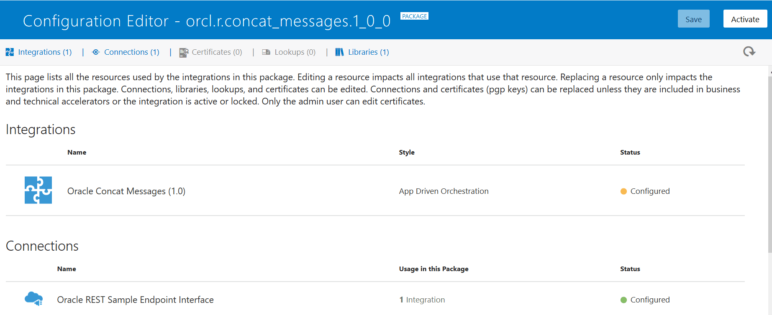Click the REST connection cloud icon
Image resolution: width=772 pixels, height=315 pixels.
pyautogui.click(x=33, y=299)
